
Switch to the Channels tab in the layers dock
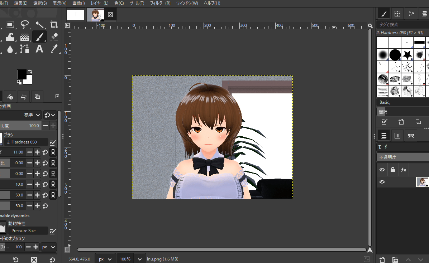(x=397, y=136)
